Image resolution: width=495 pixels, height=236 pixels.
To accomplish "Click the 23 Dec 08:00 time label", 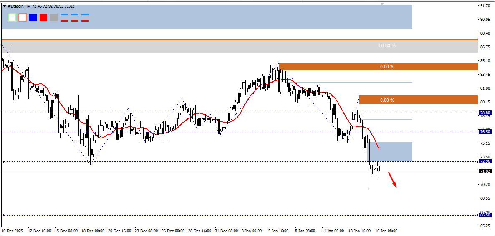I will click(x=146, y=231).
